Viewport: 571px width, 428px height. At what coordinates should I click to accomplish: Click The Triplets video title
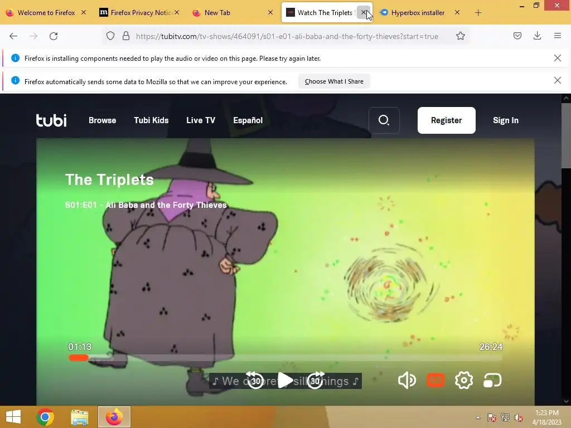pyautogui.click(x=109, y=179)
